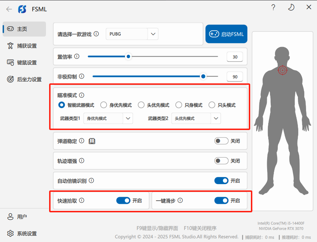Click info icon next to 自动倍镜识别
317x242 pixels.
91,181
